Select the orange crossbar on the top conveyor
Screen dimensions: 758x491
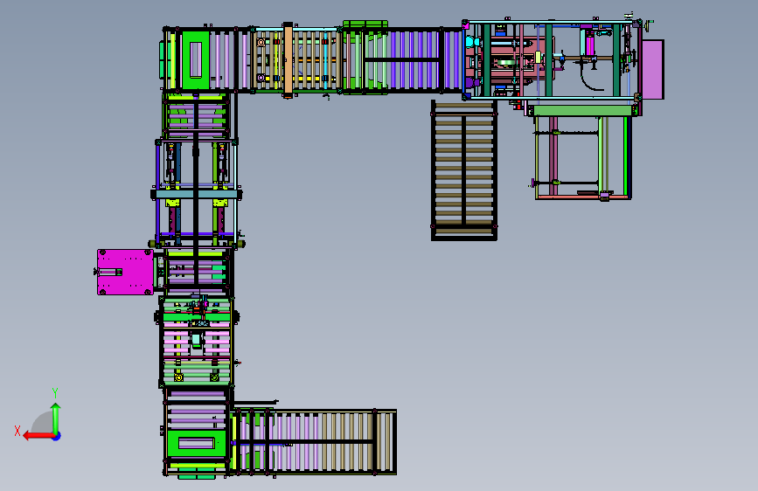(289, 60)
